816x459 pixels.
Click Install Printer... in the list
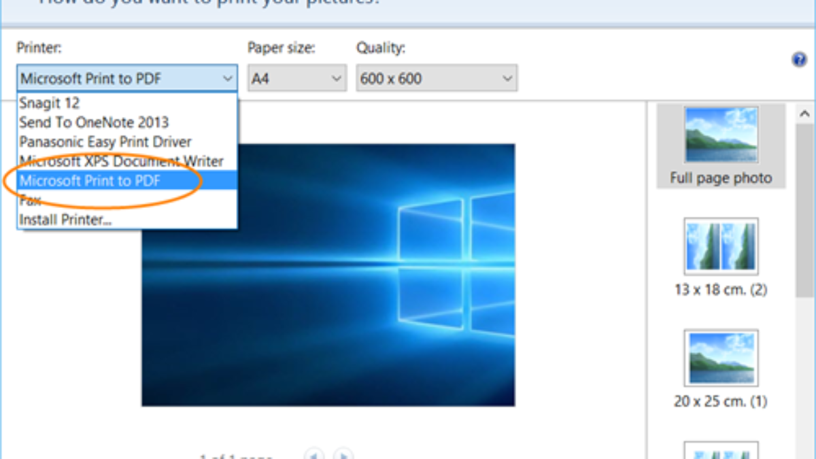click(127, 220)
